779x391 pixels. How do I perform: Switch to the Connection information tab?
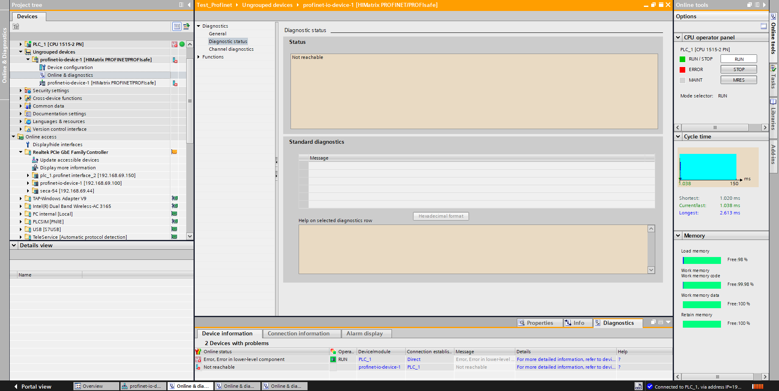point(298,333)
